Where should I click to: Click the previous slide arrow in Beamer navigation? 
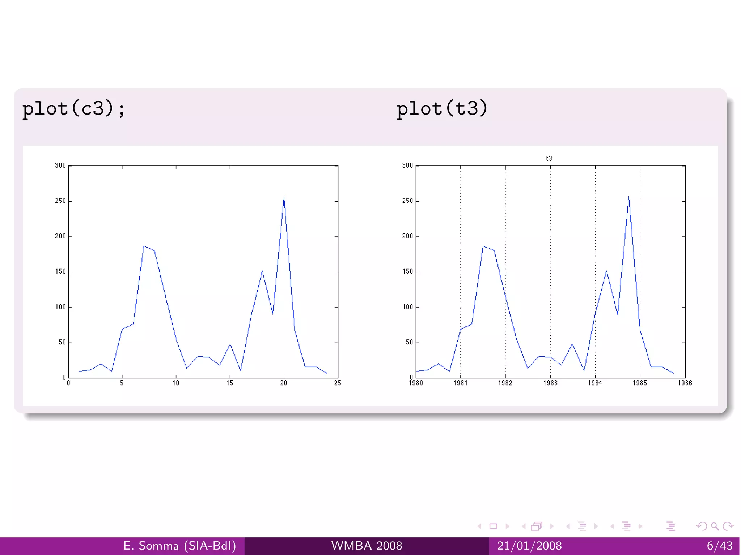(x=480, y=526)
